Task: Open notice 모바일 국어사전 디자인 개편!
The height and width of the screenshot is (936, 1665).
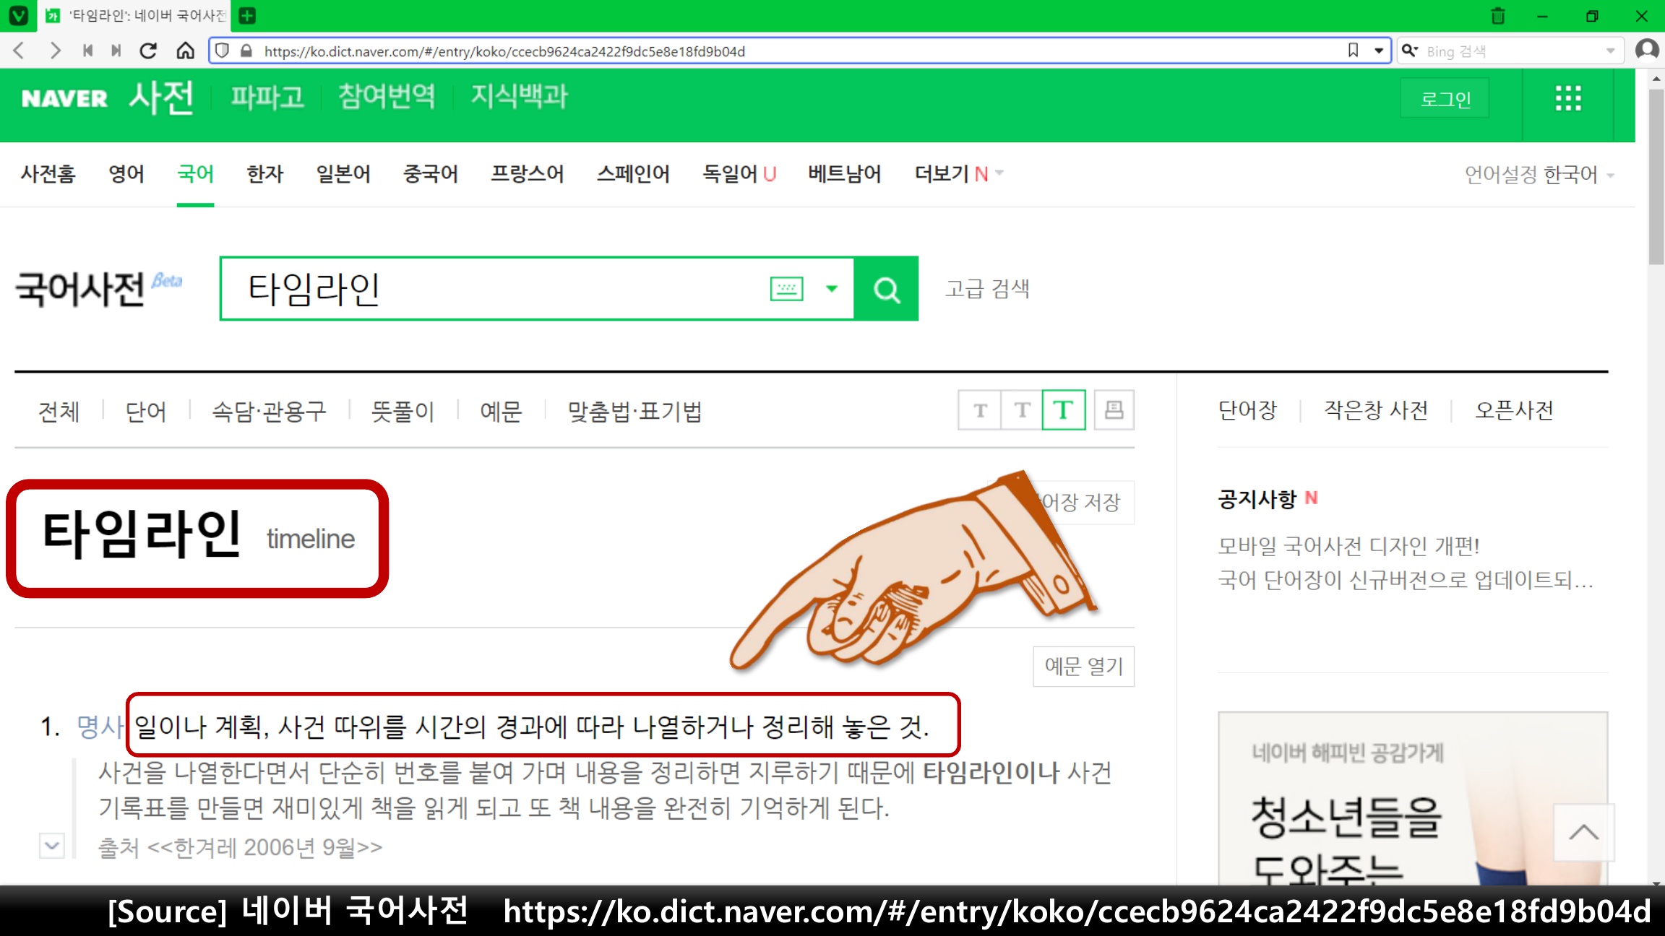Action: [1348, 547]
